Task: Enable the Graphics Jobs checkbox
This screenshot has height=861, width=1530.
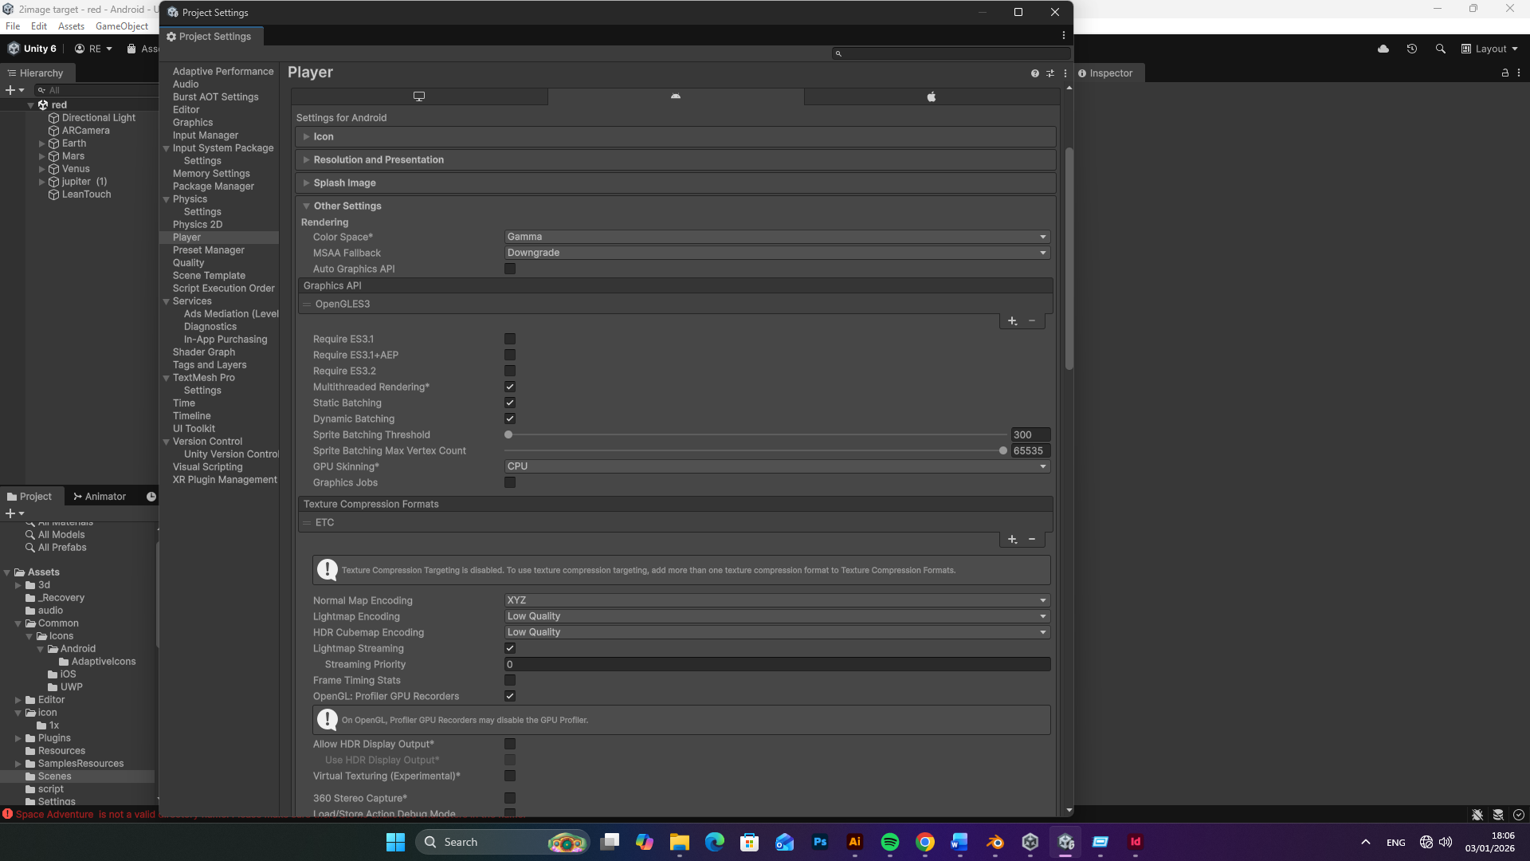Action: click(510, 483)
